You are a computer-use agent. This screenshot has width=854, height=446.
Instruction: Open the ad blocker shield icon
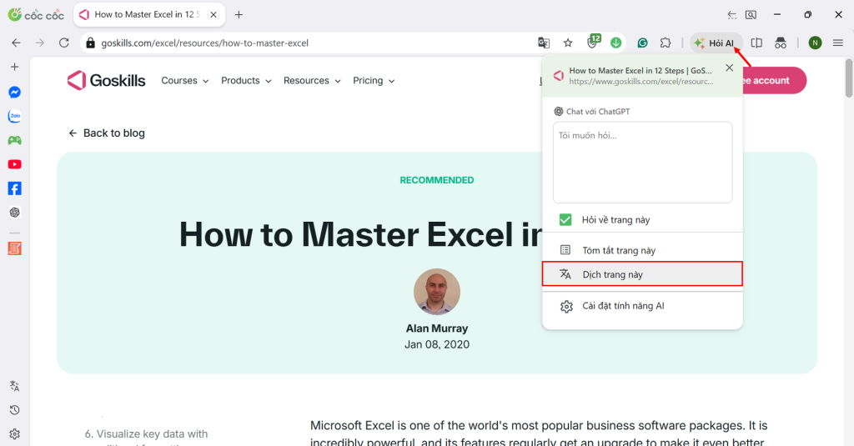click(x=593, y=42)
